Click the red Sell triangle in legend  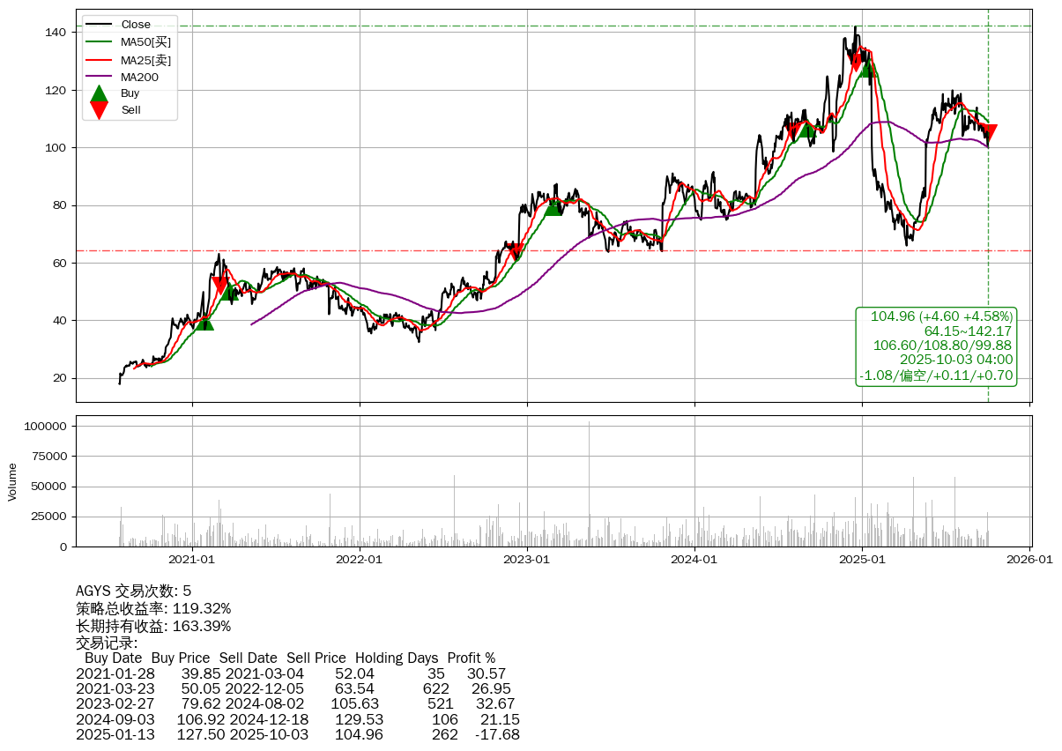(100, 110)
